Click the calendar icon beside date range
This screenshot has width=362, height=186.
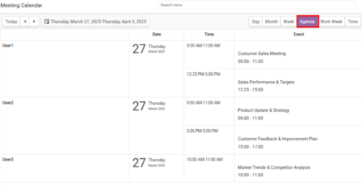tap(47, 21)
